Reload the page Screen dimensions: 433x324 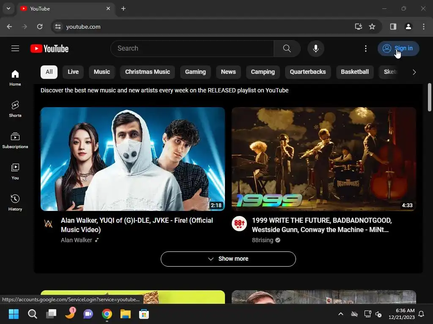tap(40, 27)
